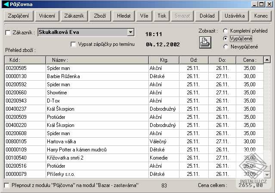Viewport: 275px width, 193px height.
Task: Click code 00400220
Action: [16, 125]
